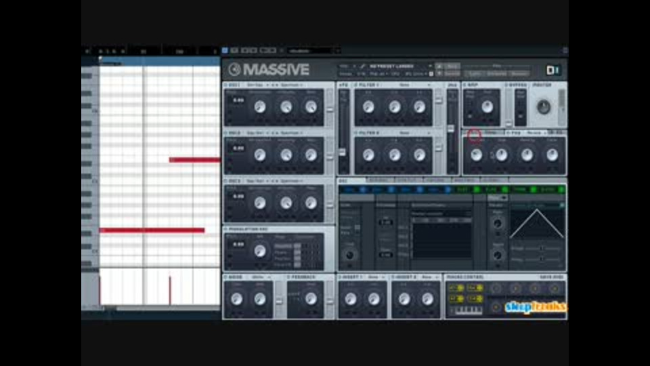Click the second macro control knob
The height and width of the screenshot is (366, 650).
click(515, 288)
